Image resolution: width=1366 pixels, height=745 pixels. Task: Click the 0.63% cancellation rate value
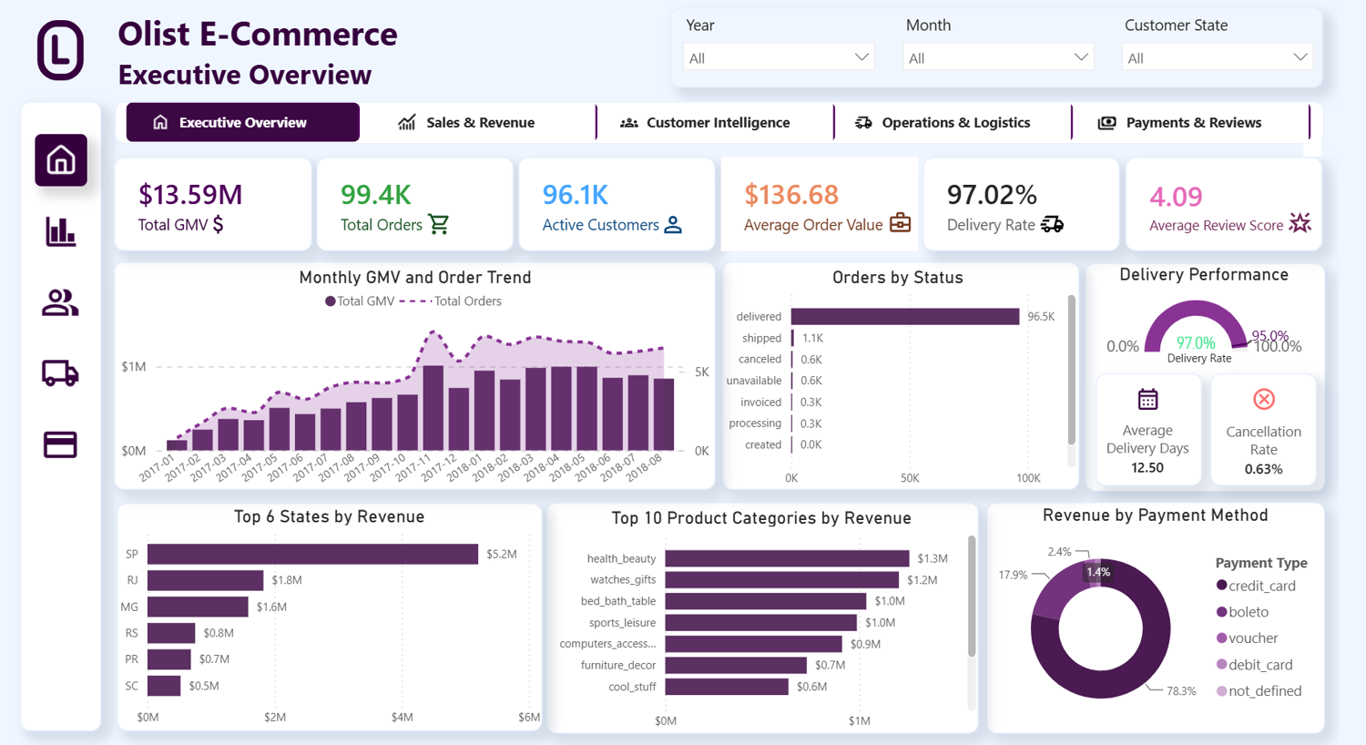tap(1264, 469)
